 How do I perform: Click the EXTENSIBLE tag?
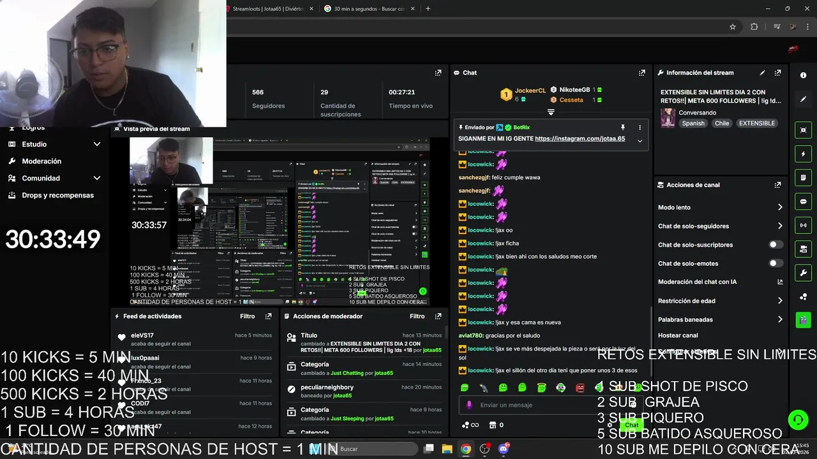click(x=757, y=123)
